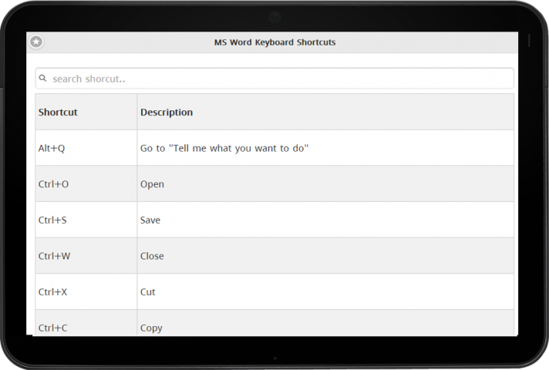
Task: Click the Open description row
Action: point(152,184)
